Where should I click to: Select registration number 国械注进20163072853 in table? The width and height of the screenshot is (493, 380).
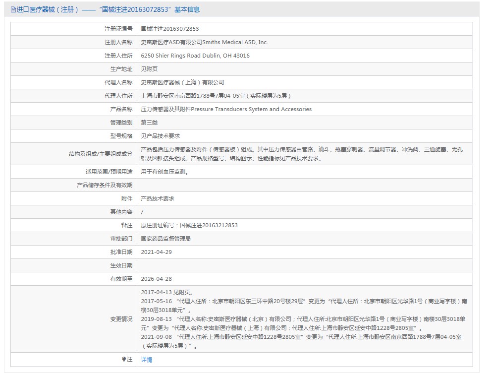(170, 29)
